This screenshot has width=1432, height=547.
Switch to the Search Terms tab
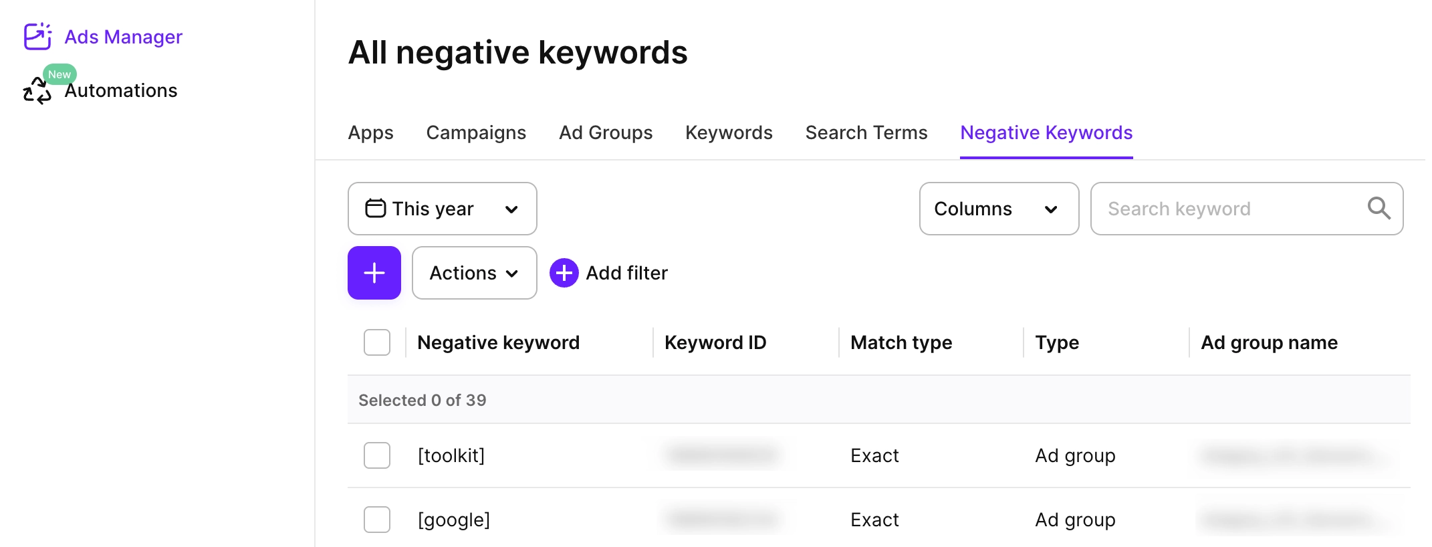click(x=866, y=132)
